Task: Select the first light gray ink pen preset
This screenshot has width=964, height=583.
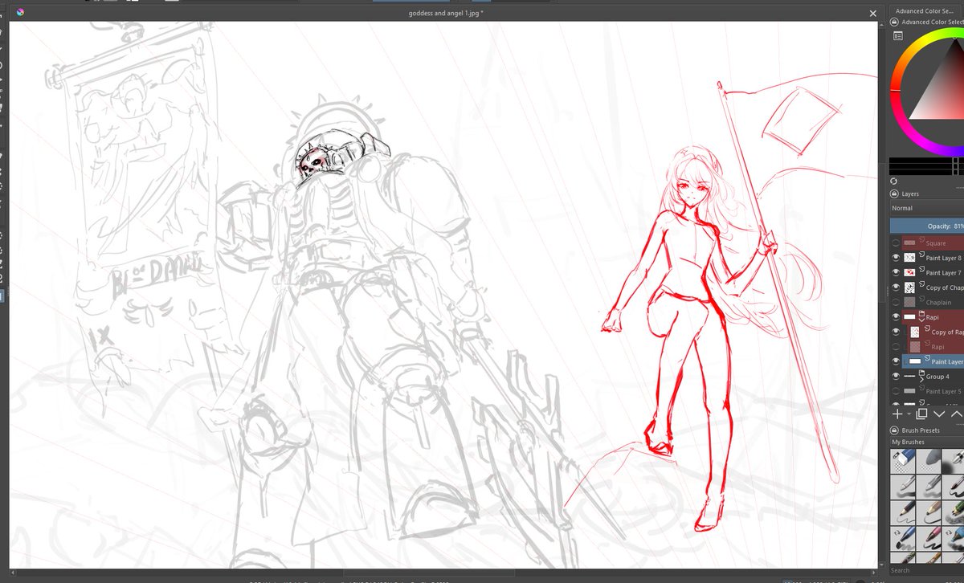Action: coord(904,487)
